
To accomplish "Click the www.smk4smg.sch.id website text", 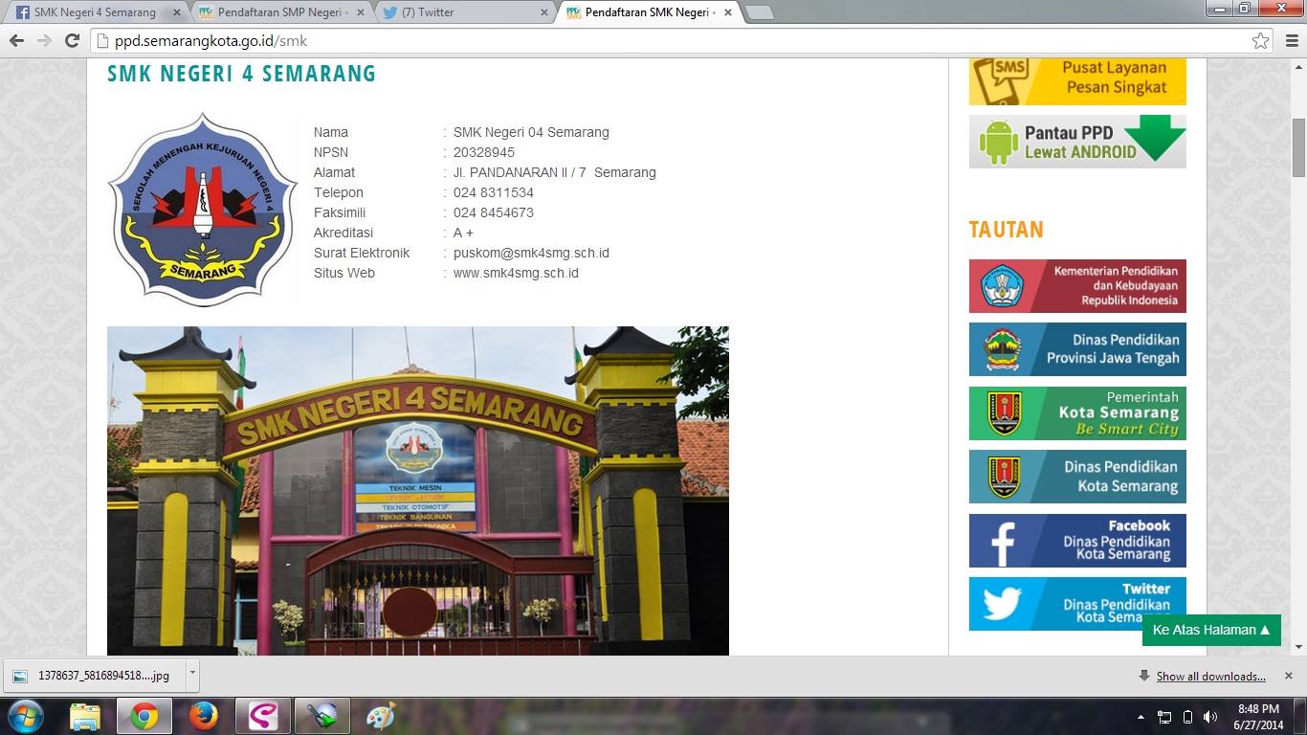I will coord(516,273).
